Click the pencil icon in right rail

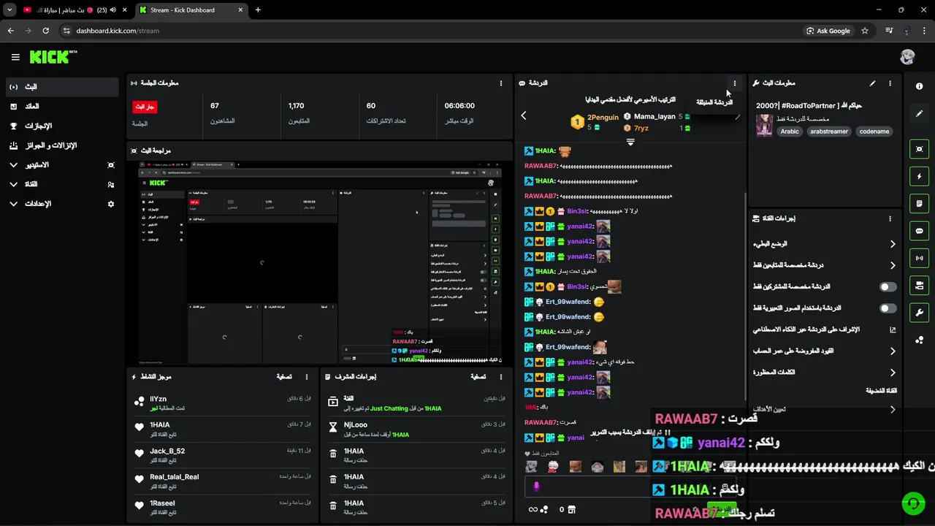(x=919, y=113)
